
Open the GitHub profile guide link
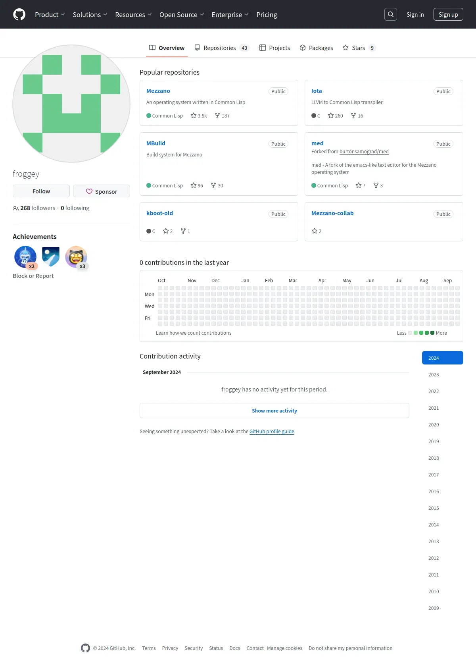[x=272, y=431]
